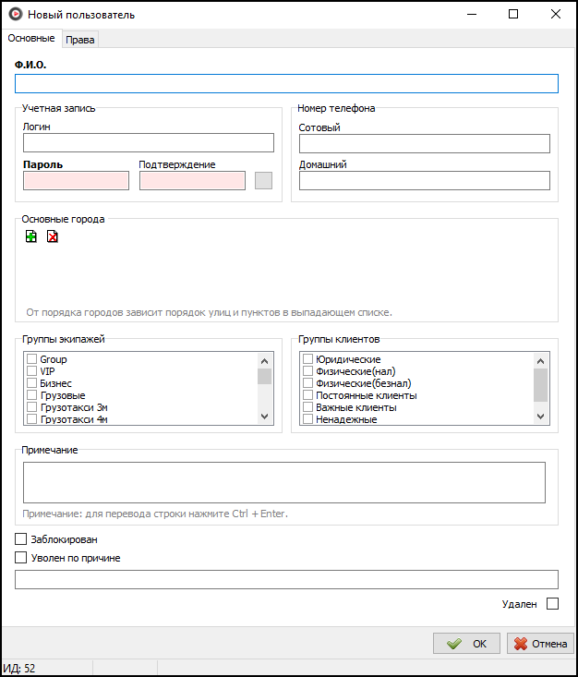Enable the Заблокирован checkbox
Viewport: 578px width, 677px height.
coord(21,539)
